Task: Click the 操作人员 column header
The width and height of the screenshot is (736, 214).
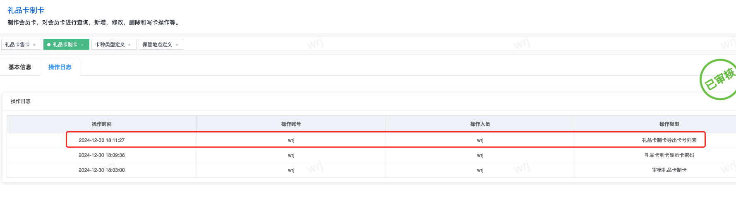Action: coord(480,124)
